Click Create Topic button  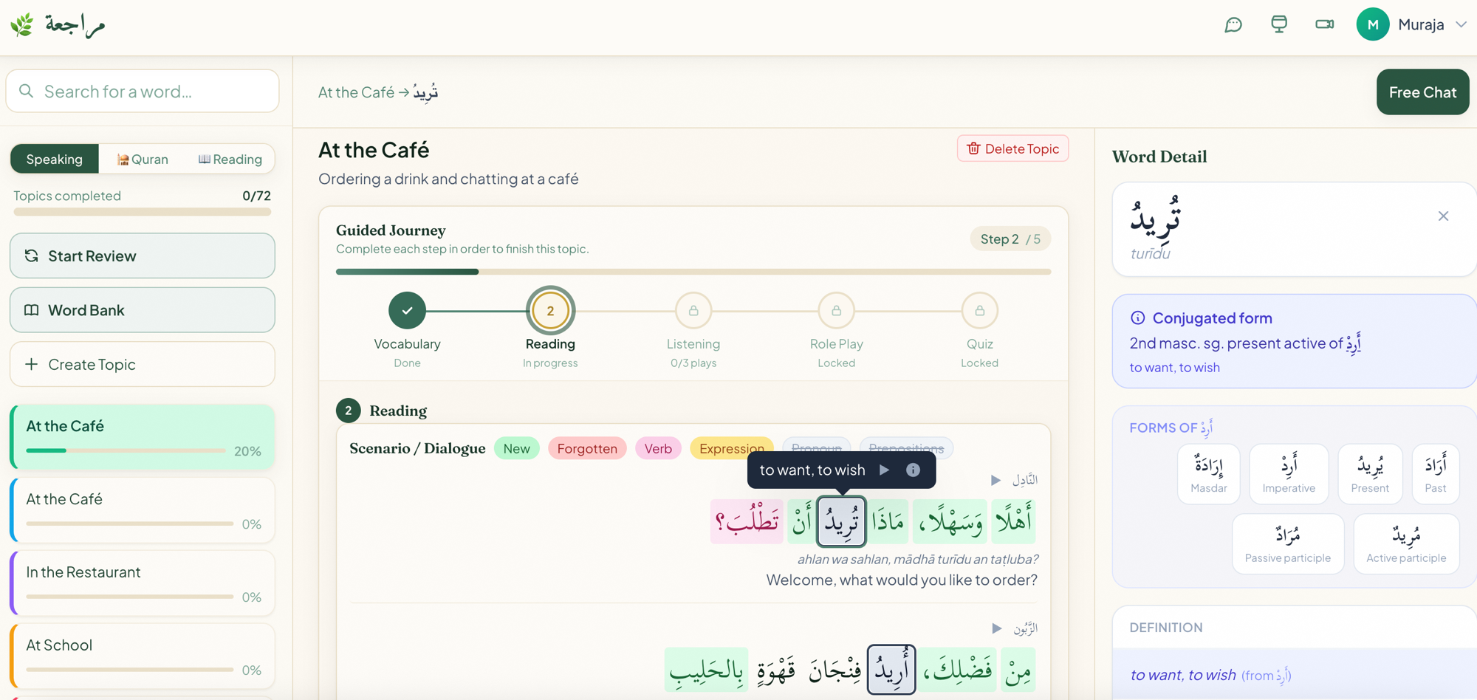143,364
